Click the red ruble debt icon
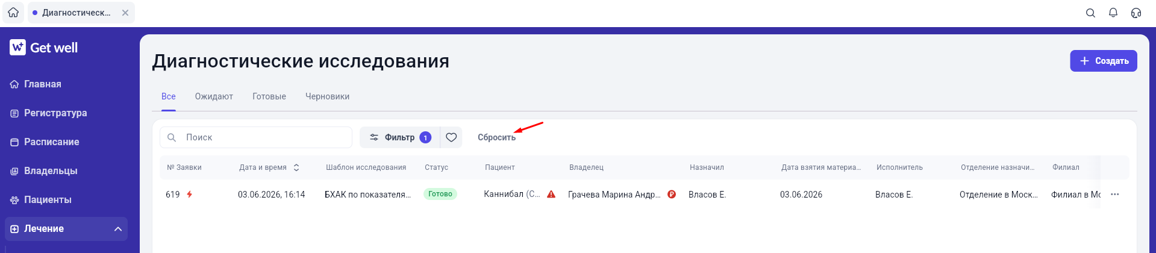 point(672,195)
